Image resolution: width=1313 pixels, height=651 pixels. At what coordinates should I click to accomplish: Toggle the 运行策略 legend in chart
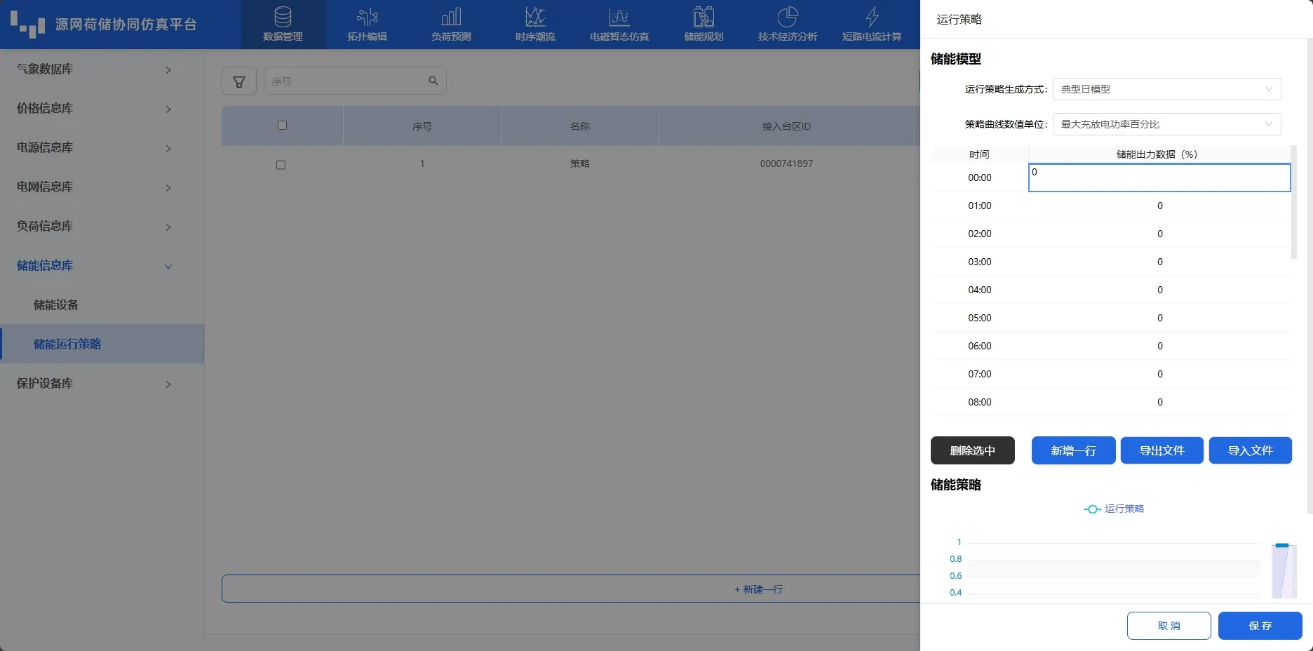click(x=1114, y=509)
